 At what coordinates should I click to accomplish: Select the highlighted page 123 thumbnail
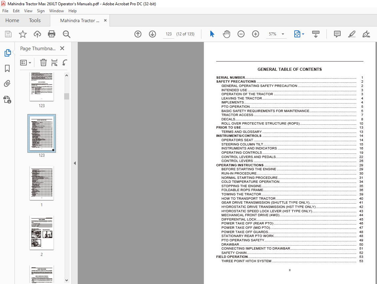tap(42, 133)
